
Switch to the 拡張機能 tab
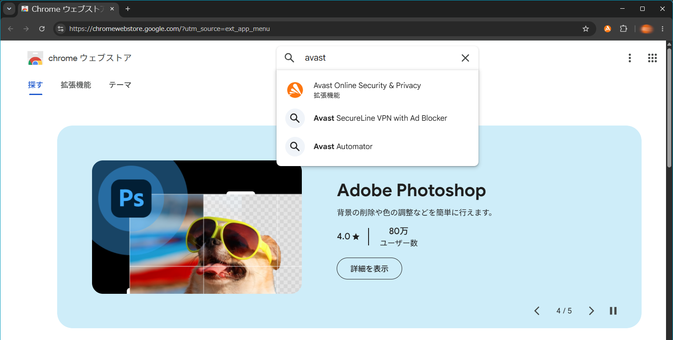click(x=76, y=85)
